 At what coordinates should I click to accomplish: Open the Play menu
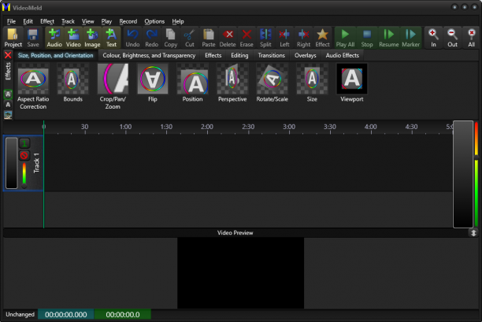coord(106,21)
